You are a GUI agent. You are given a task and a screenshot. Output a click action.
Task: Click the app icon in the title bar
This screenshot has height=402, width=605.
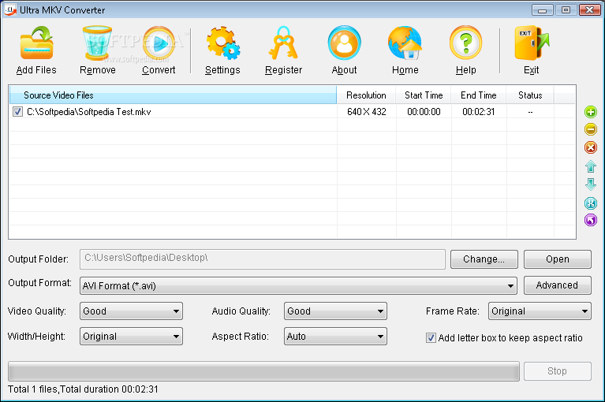pyautogui.click(x=10, y=9)
